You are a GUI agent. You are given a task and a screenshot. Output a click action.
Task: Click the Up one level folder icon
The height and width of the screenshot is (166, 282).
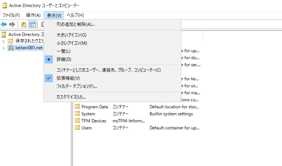24,25
